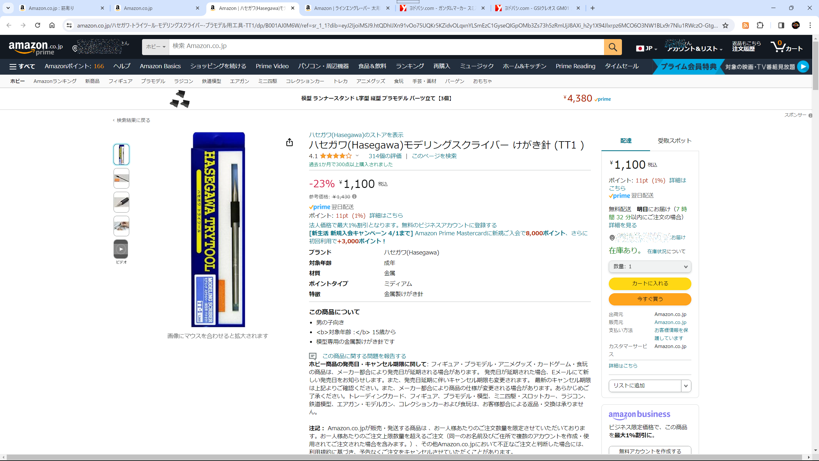Viewport: 819px width, 461px height.
Task: Open 314個の評価 reviews link
Action: [x=385, y=156]
